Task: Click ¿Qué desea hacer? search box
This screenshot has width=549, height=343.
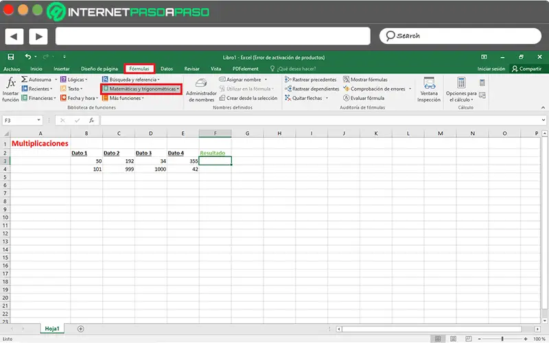Action: (x=293, y=69)
